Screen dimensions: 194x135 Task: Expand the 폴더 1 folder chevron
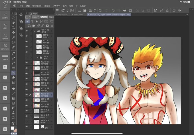pos(37,57)
